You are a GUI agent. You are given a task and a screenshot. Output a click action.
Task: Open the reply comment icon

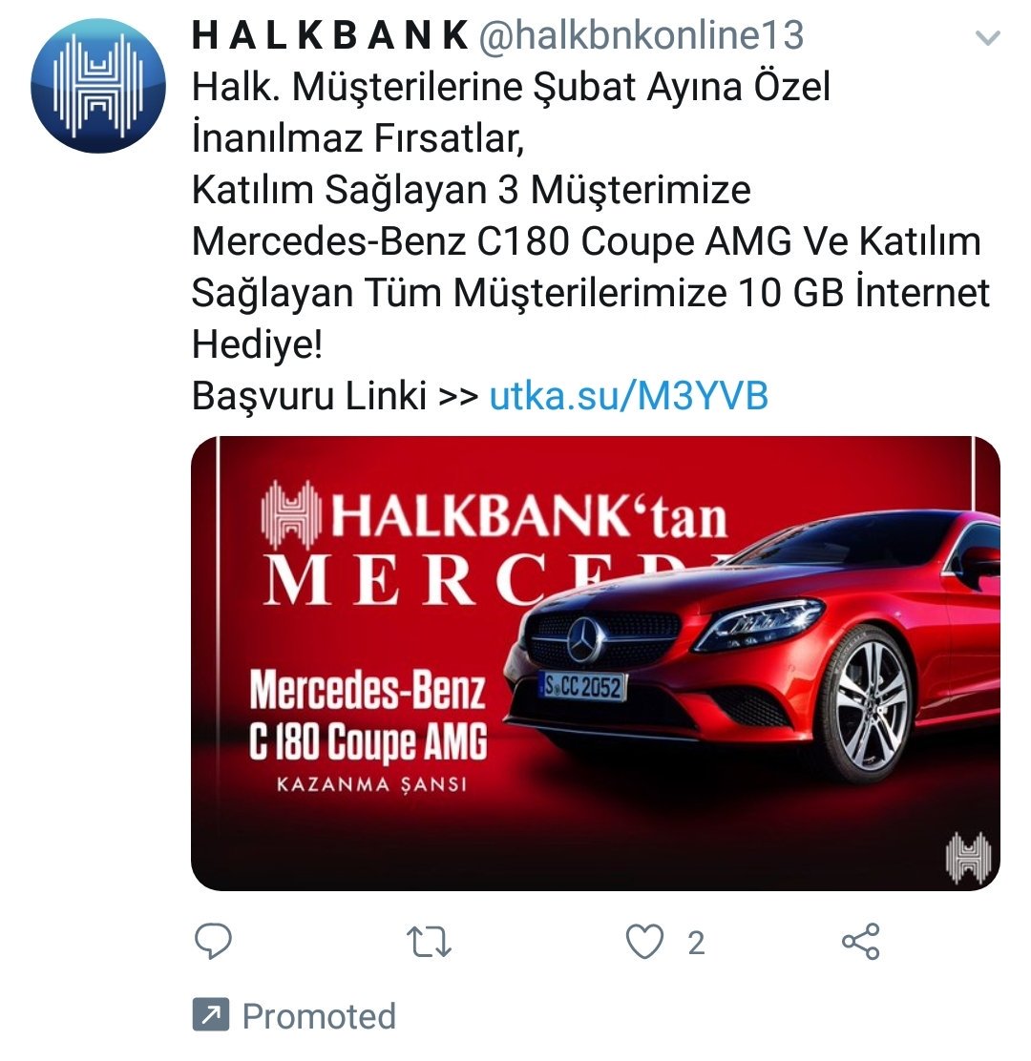pyautogui.click(x=213, y=941)
